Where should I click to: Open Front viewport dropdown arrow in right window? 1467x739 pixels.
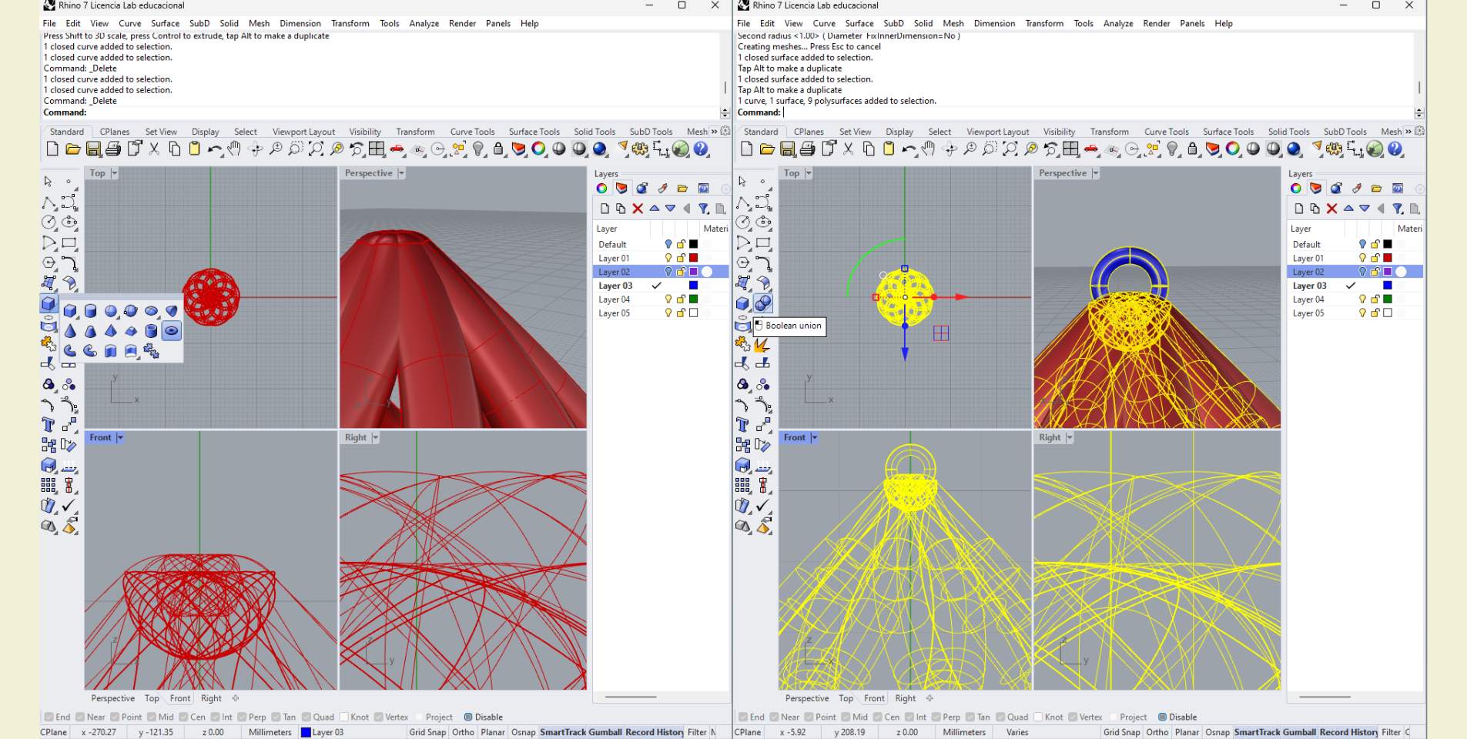click(x=814, y=437)
